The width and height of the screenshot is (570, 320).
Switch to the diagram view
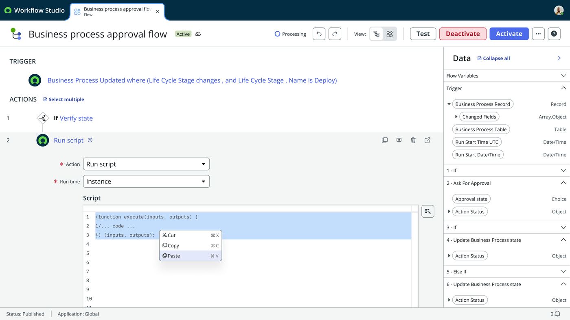pos(390,34)
